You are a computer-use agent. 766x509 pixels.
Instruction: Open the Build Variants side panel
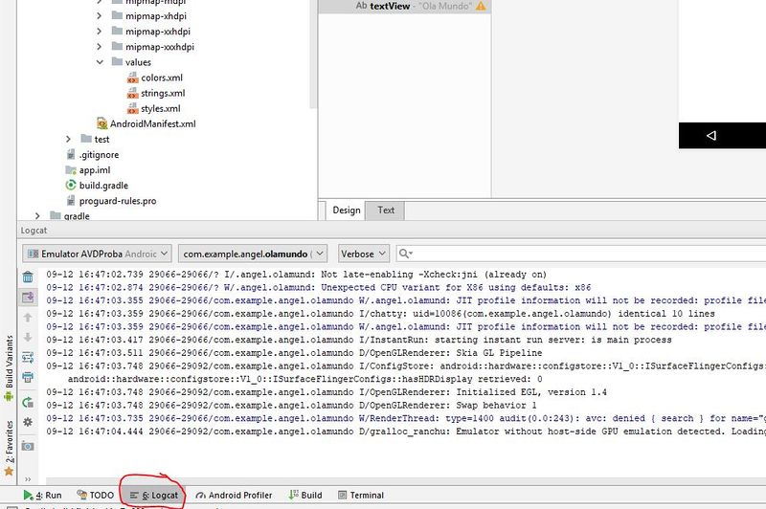click(x=9, y=368)
